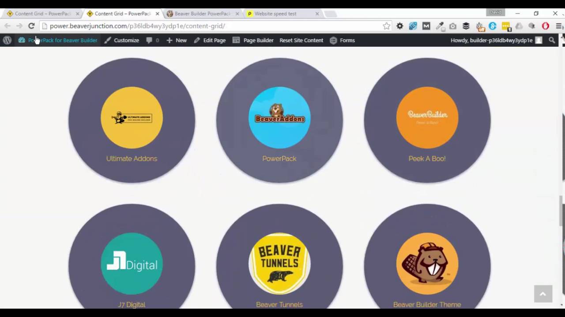Close the Website speed test tab
This screenshot has height=317, width=565.
point(317,14)
